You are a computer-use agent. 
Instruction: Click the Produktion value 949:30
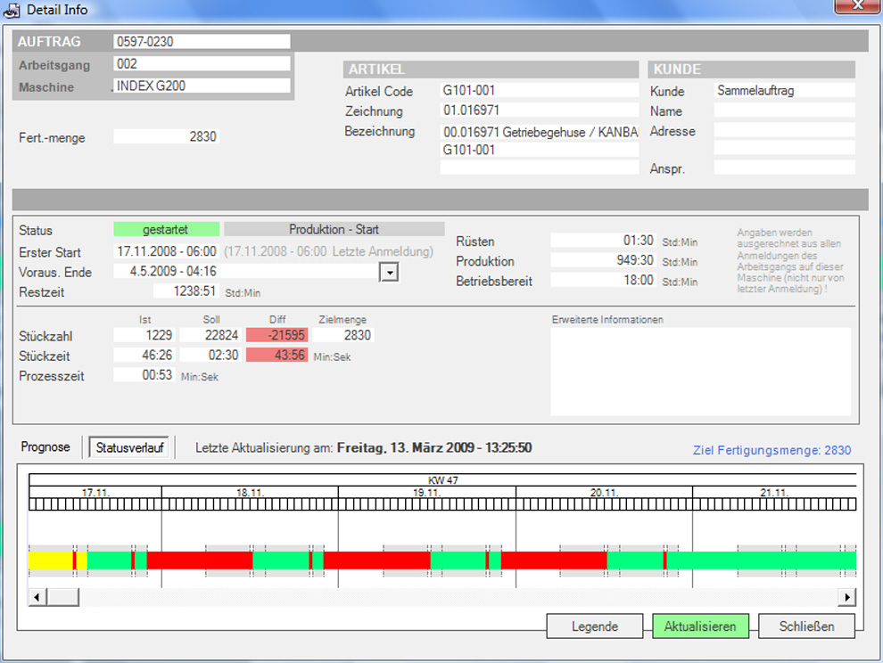(604, 260)
